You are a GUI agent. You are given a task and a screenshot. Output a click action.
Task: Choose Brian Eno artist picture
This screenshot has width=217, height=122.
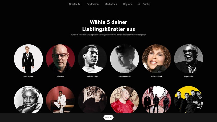pos(60,59)
